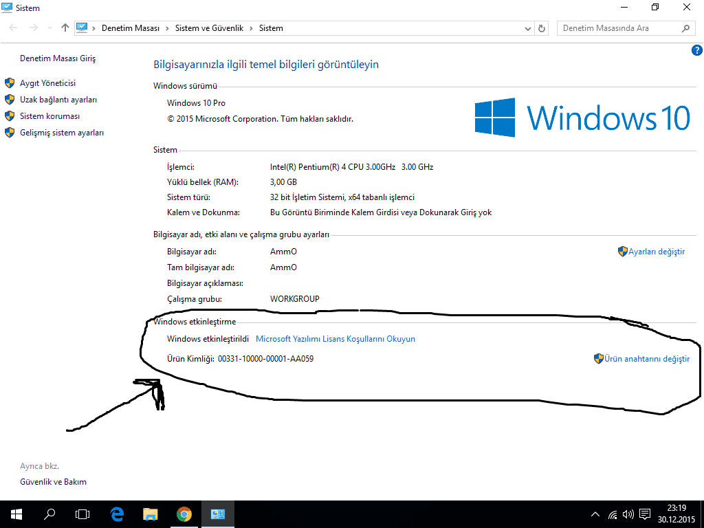Go to Denetim Masası breadcrumb item
The width and height of the screenshot is (704, 528).
point(130,28)
